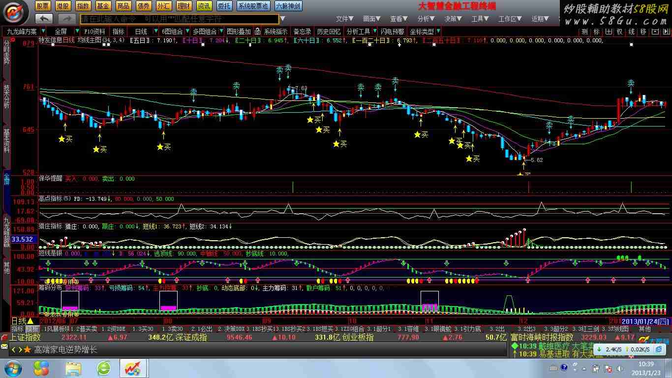
Task: Click the F10资料 toolbar button
Action: tap(94, 31)
